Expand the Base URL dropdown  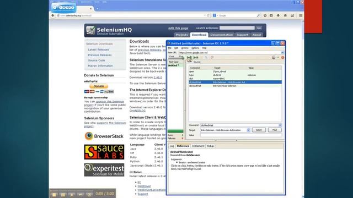(x=282, y=53)
